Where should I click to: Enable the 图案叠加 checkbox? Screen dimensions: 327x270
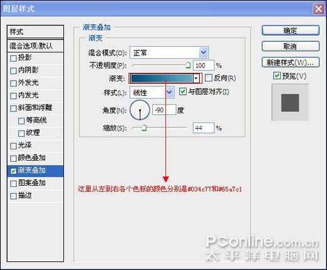pyautogui.click(x=13, y=184)
